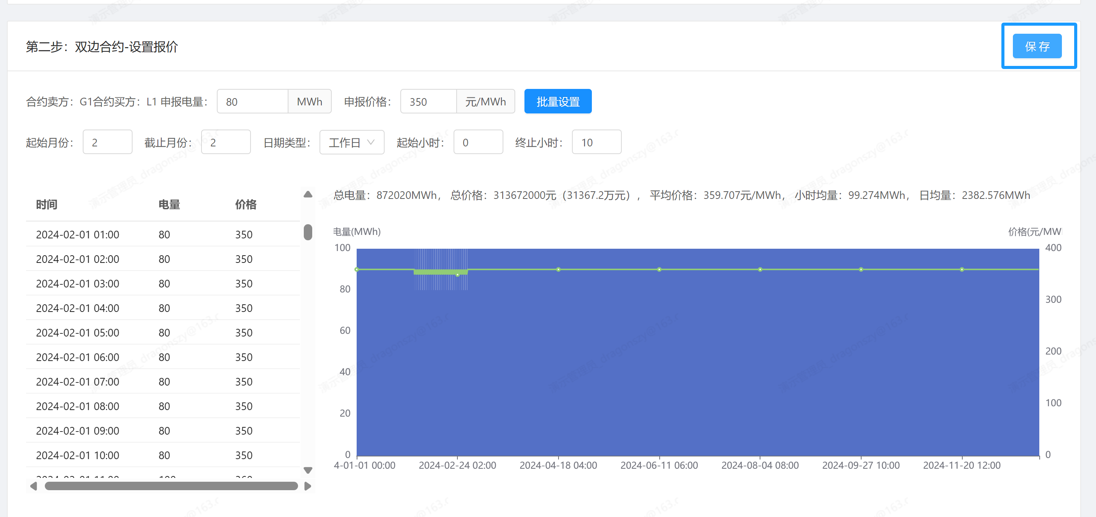Click the 批量设置 batch set button

tap(558, 101)
